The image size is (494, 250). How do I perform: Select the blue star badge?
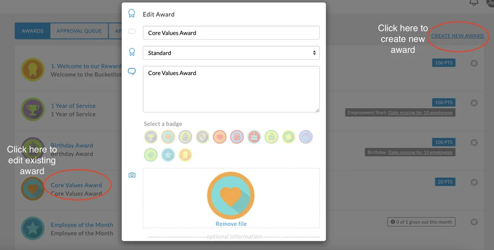click(168, 155)
